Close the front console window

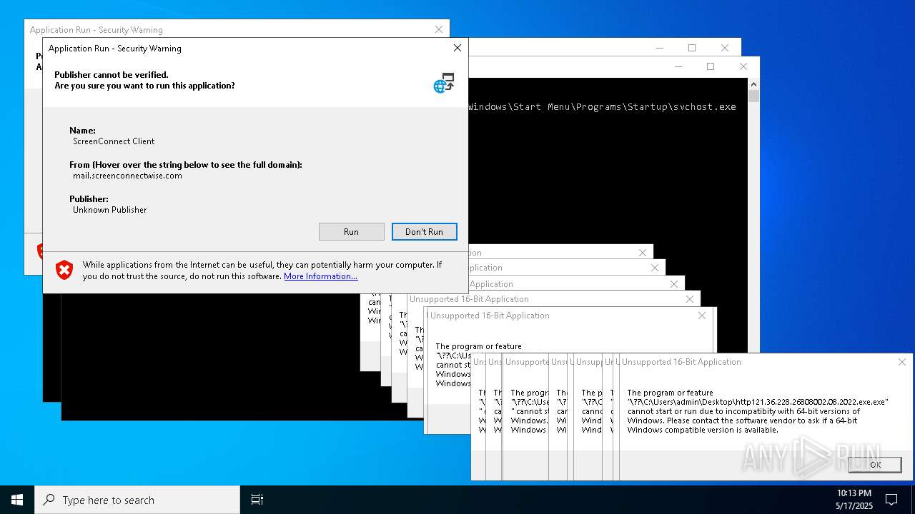743,66
